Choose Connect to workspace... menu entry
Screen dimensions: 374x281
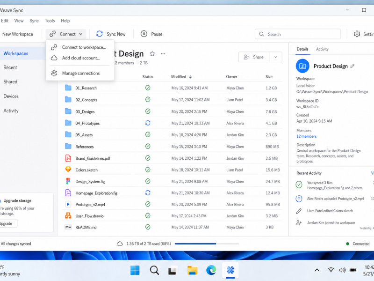[x=80, y=47]
